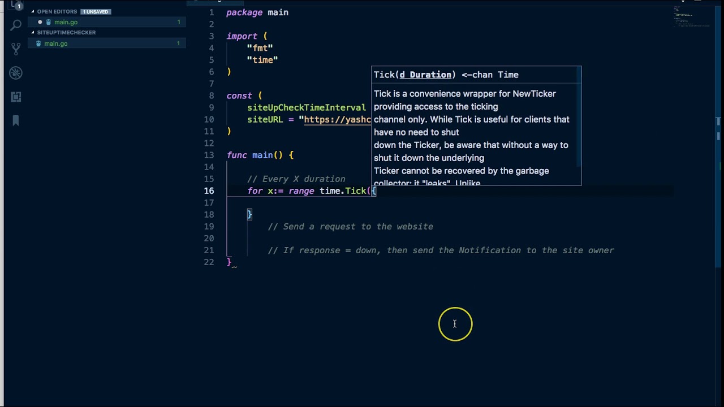Click the tooltip's scrollbar
The width and height of the screenshot is (724, 407).
[579, 118]
